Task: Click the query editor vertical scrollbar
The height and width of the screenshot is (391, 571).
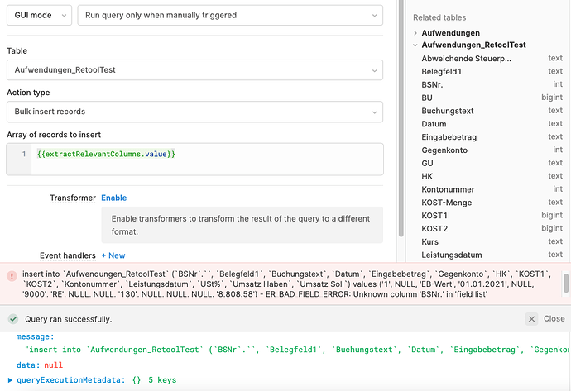Action: 401,118
